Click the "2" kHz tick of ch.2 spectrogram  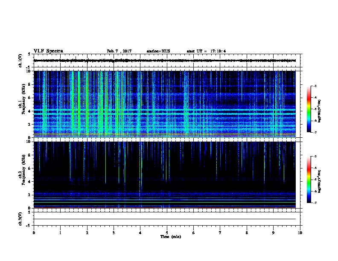coord(29,195)
